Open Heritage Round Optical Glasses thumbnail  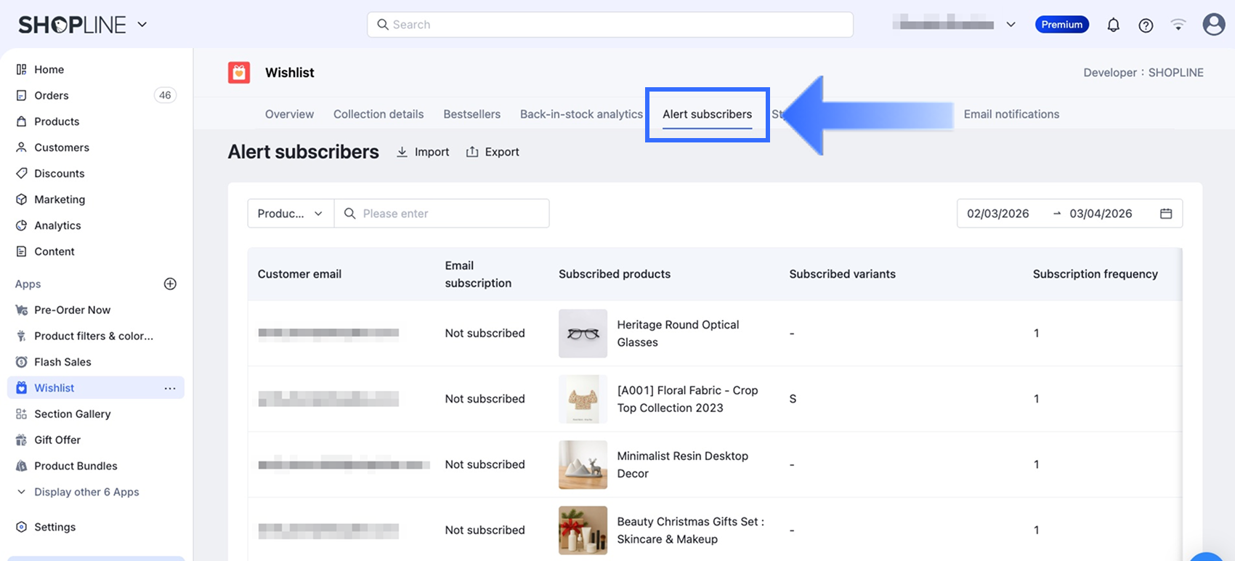tap(583, 334)
